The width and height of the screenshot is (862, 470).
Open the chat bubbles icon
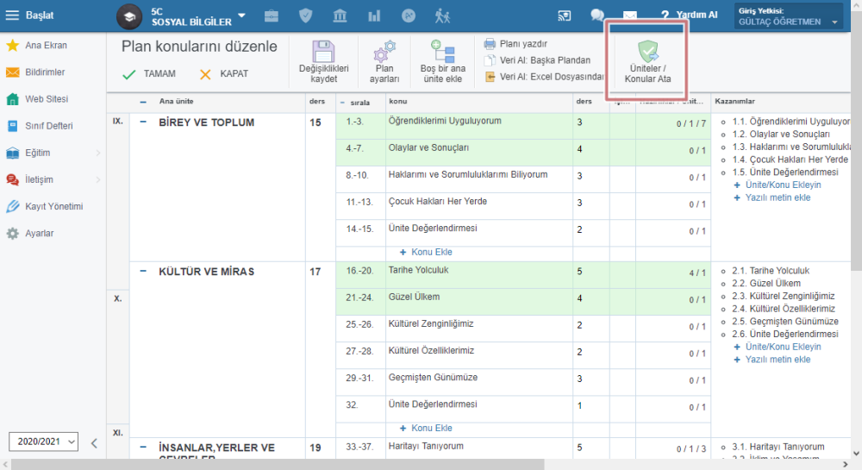tap(597, 16)
